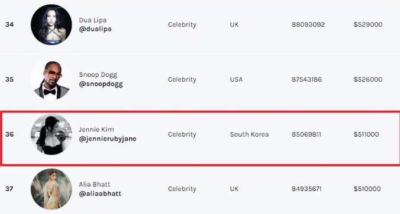Open Alia Bhatt's profile picture
The width and height of the screenshot is (400, 214).
(x=51, y=189)
